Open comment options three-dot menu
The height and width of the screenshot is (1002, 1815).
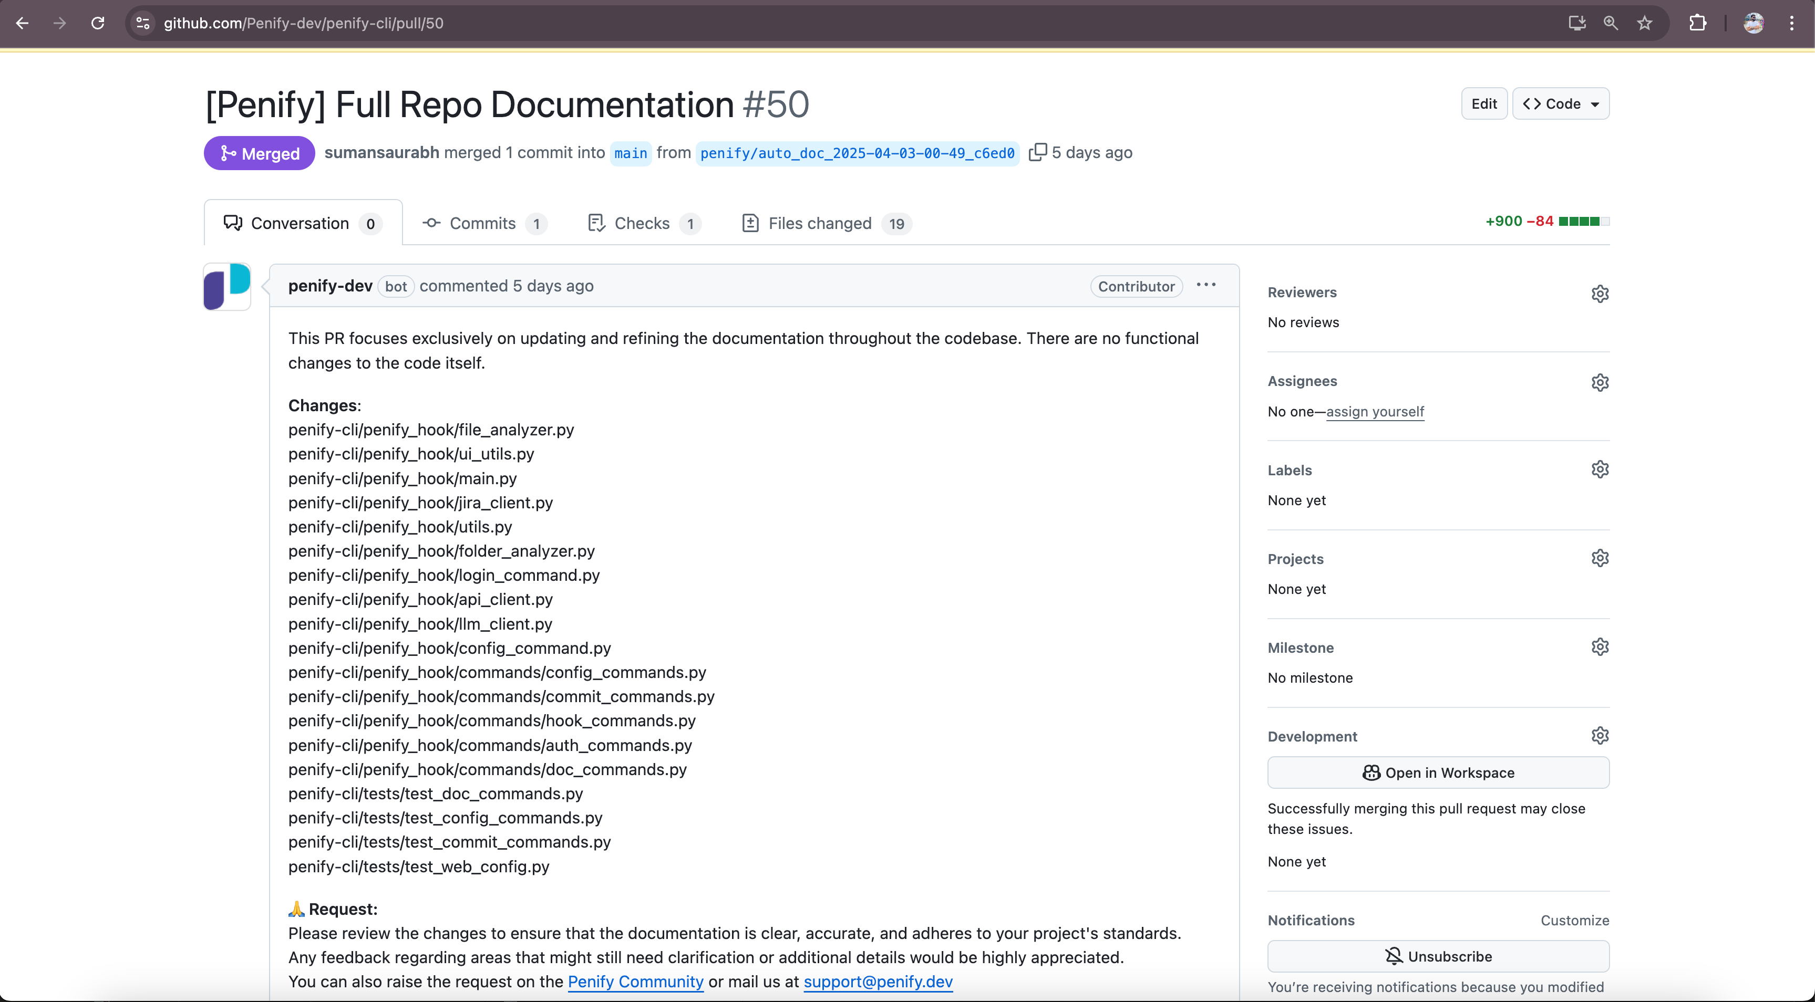point(1205,285)
